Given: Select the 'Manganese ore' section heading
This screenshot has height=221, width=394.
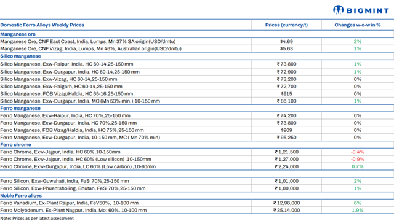Looking at the screenshot, I should click(18, 34).
